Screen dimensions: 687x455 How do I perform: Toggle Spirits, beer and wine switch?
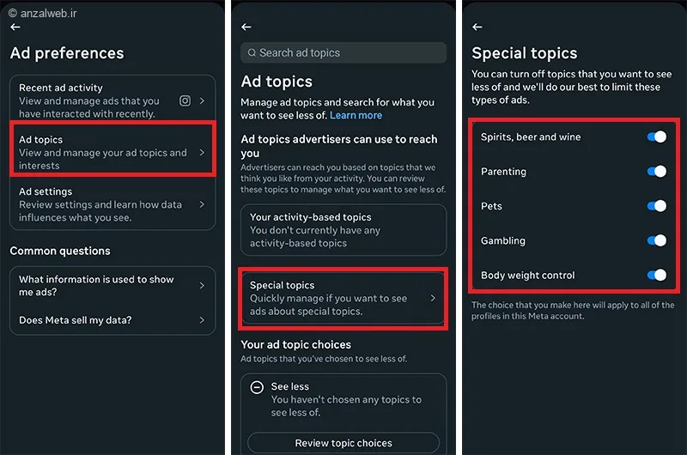click(x=656, y=136)
